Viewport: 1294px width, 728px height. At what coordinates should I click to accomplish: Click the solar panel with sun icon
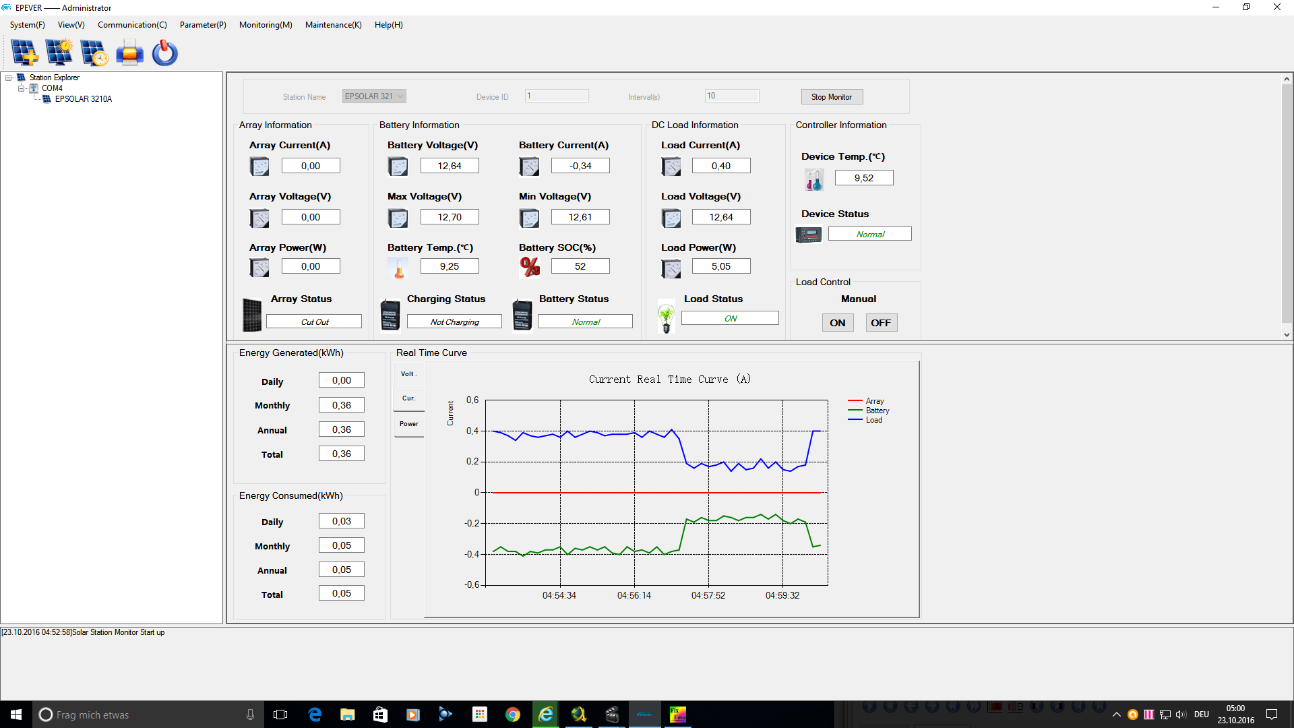(x=59, y=53)
